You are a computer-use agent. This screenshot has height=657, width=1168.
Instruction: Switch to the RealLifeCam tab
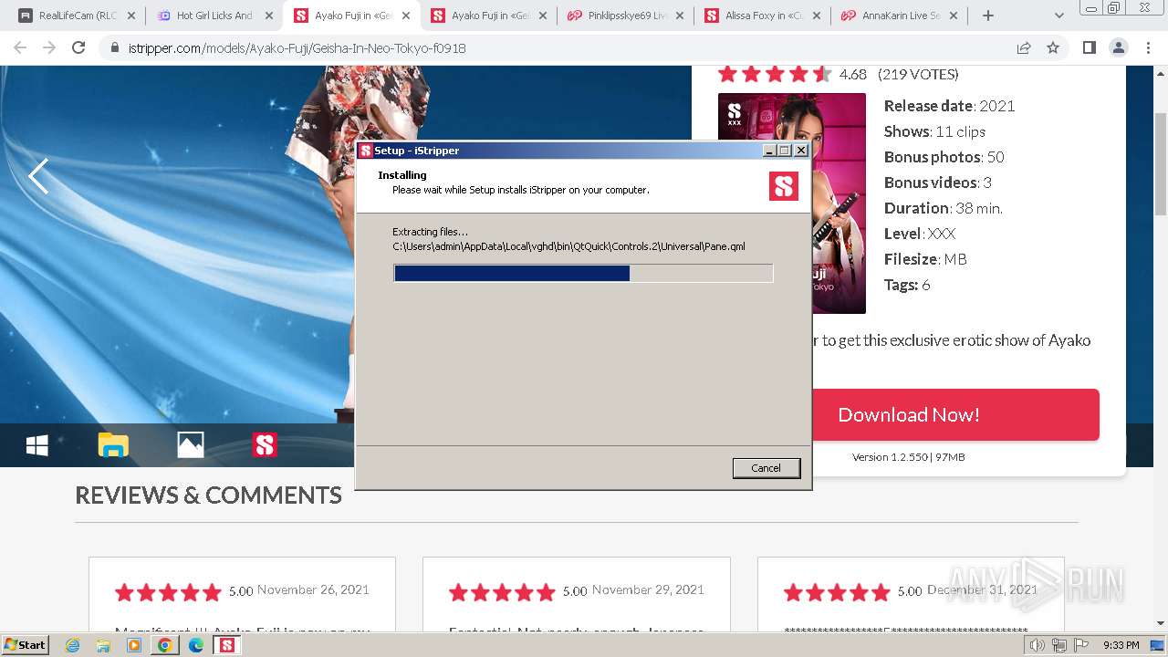pos(77,16)
